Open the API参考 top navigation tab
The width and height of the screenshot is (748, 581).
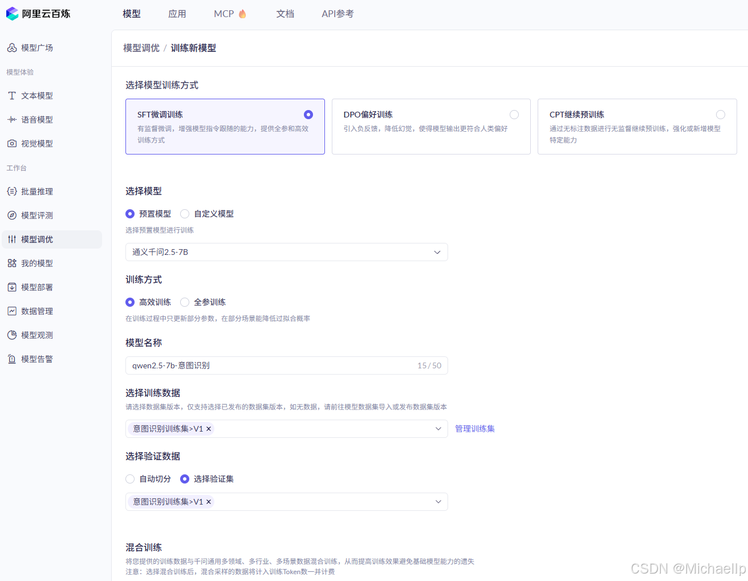(338, 14)
